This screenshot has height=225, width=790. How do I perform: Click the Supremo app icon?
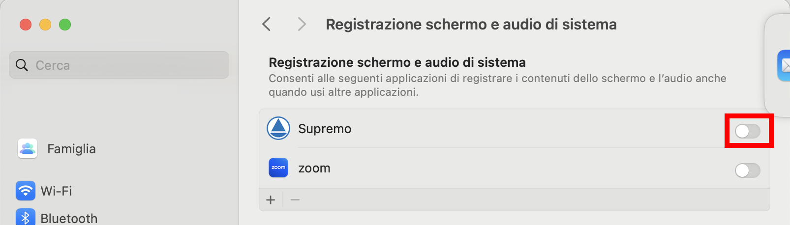click(278, 129)
